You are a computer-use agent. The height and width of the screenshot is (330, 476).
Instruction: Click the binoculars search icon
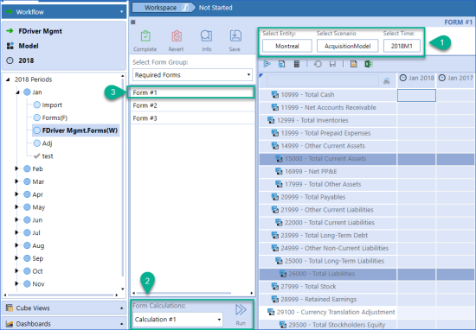tap(387, 81)
